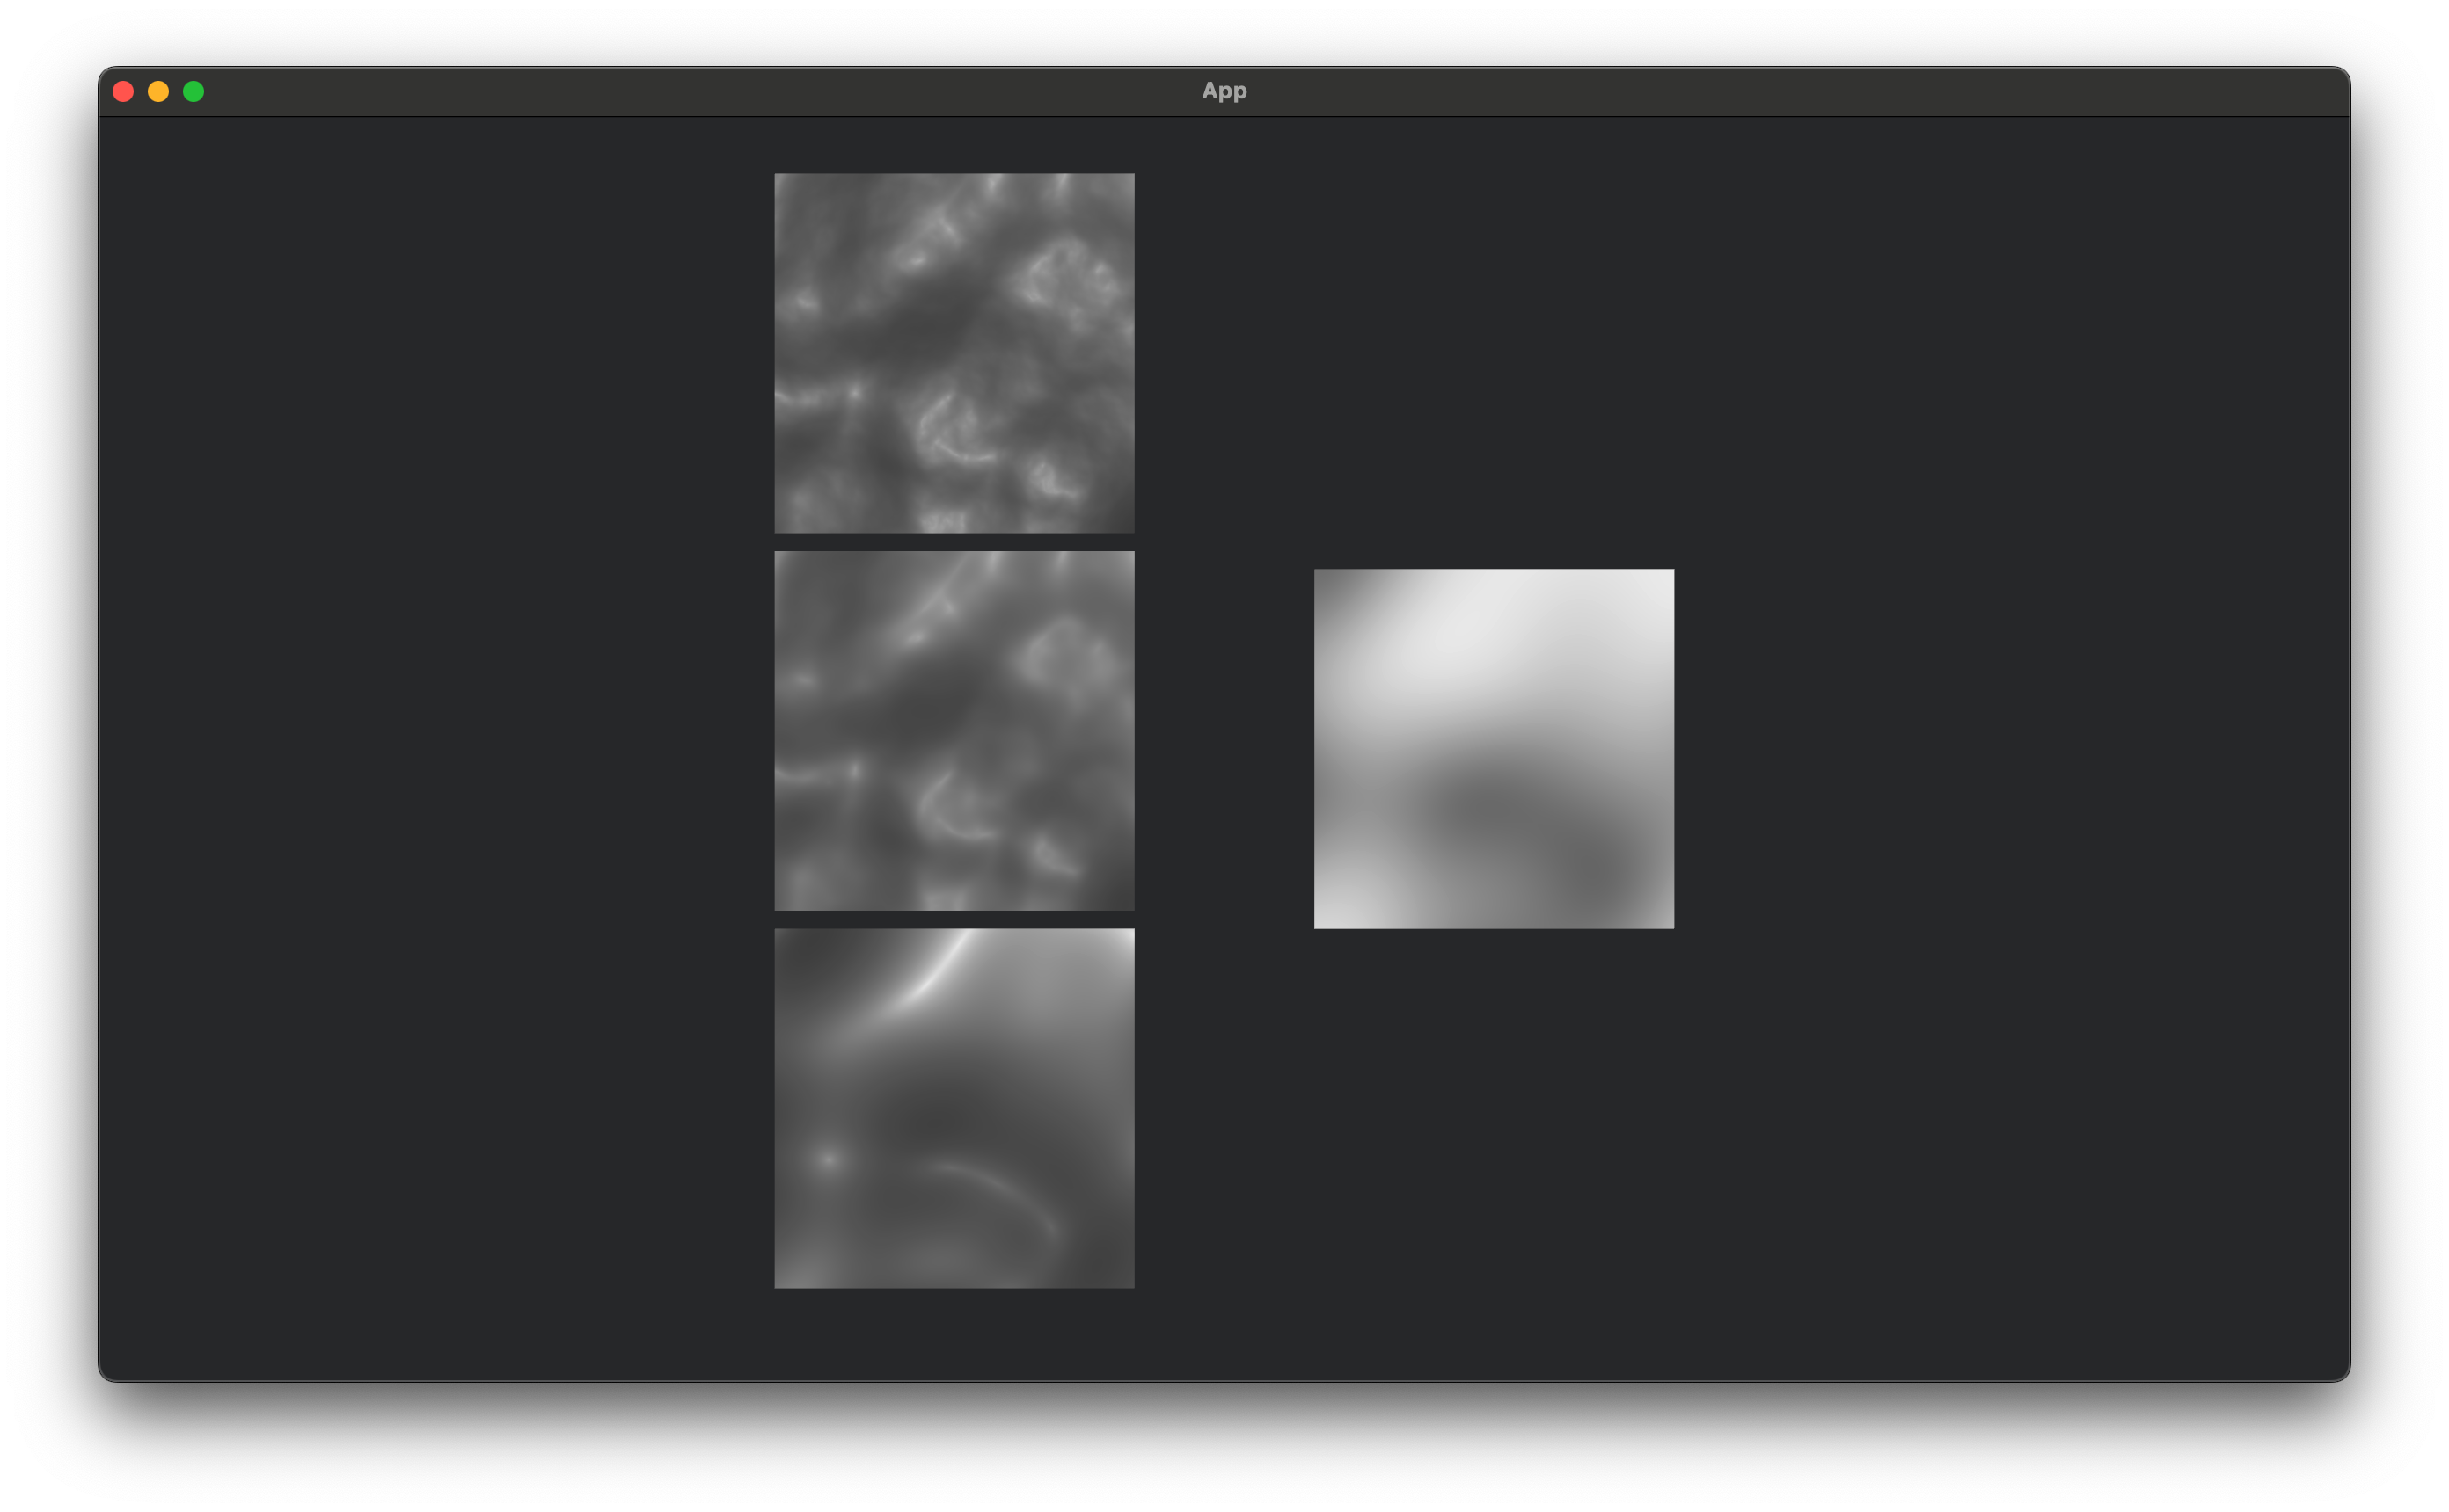Click the "App" window title text
The height and width of the screenshot is (1512, 2449).
1224,91
